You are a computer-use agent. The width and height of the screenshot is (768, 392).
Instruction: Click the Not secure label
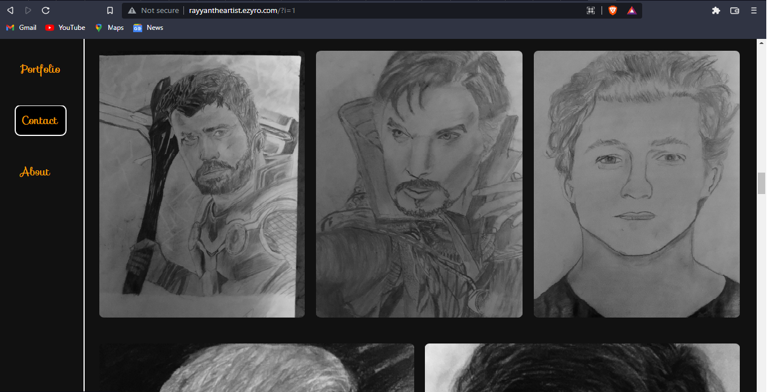tap(160, 10)
